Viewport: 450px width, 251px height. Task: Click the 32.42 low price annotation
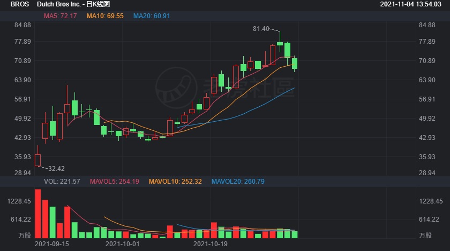pyautogui.click(x=56, y=169)
